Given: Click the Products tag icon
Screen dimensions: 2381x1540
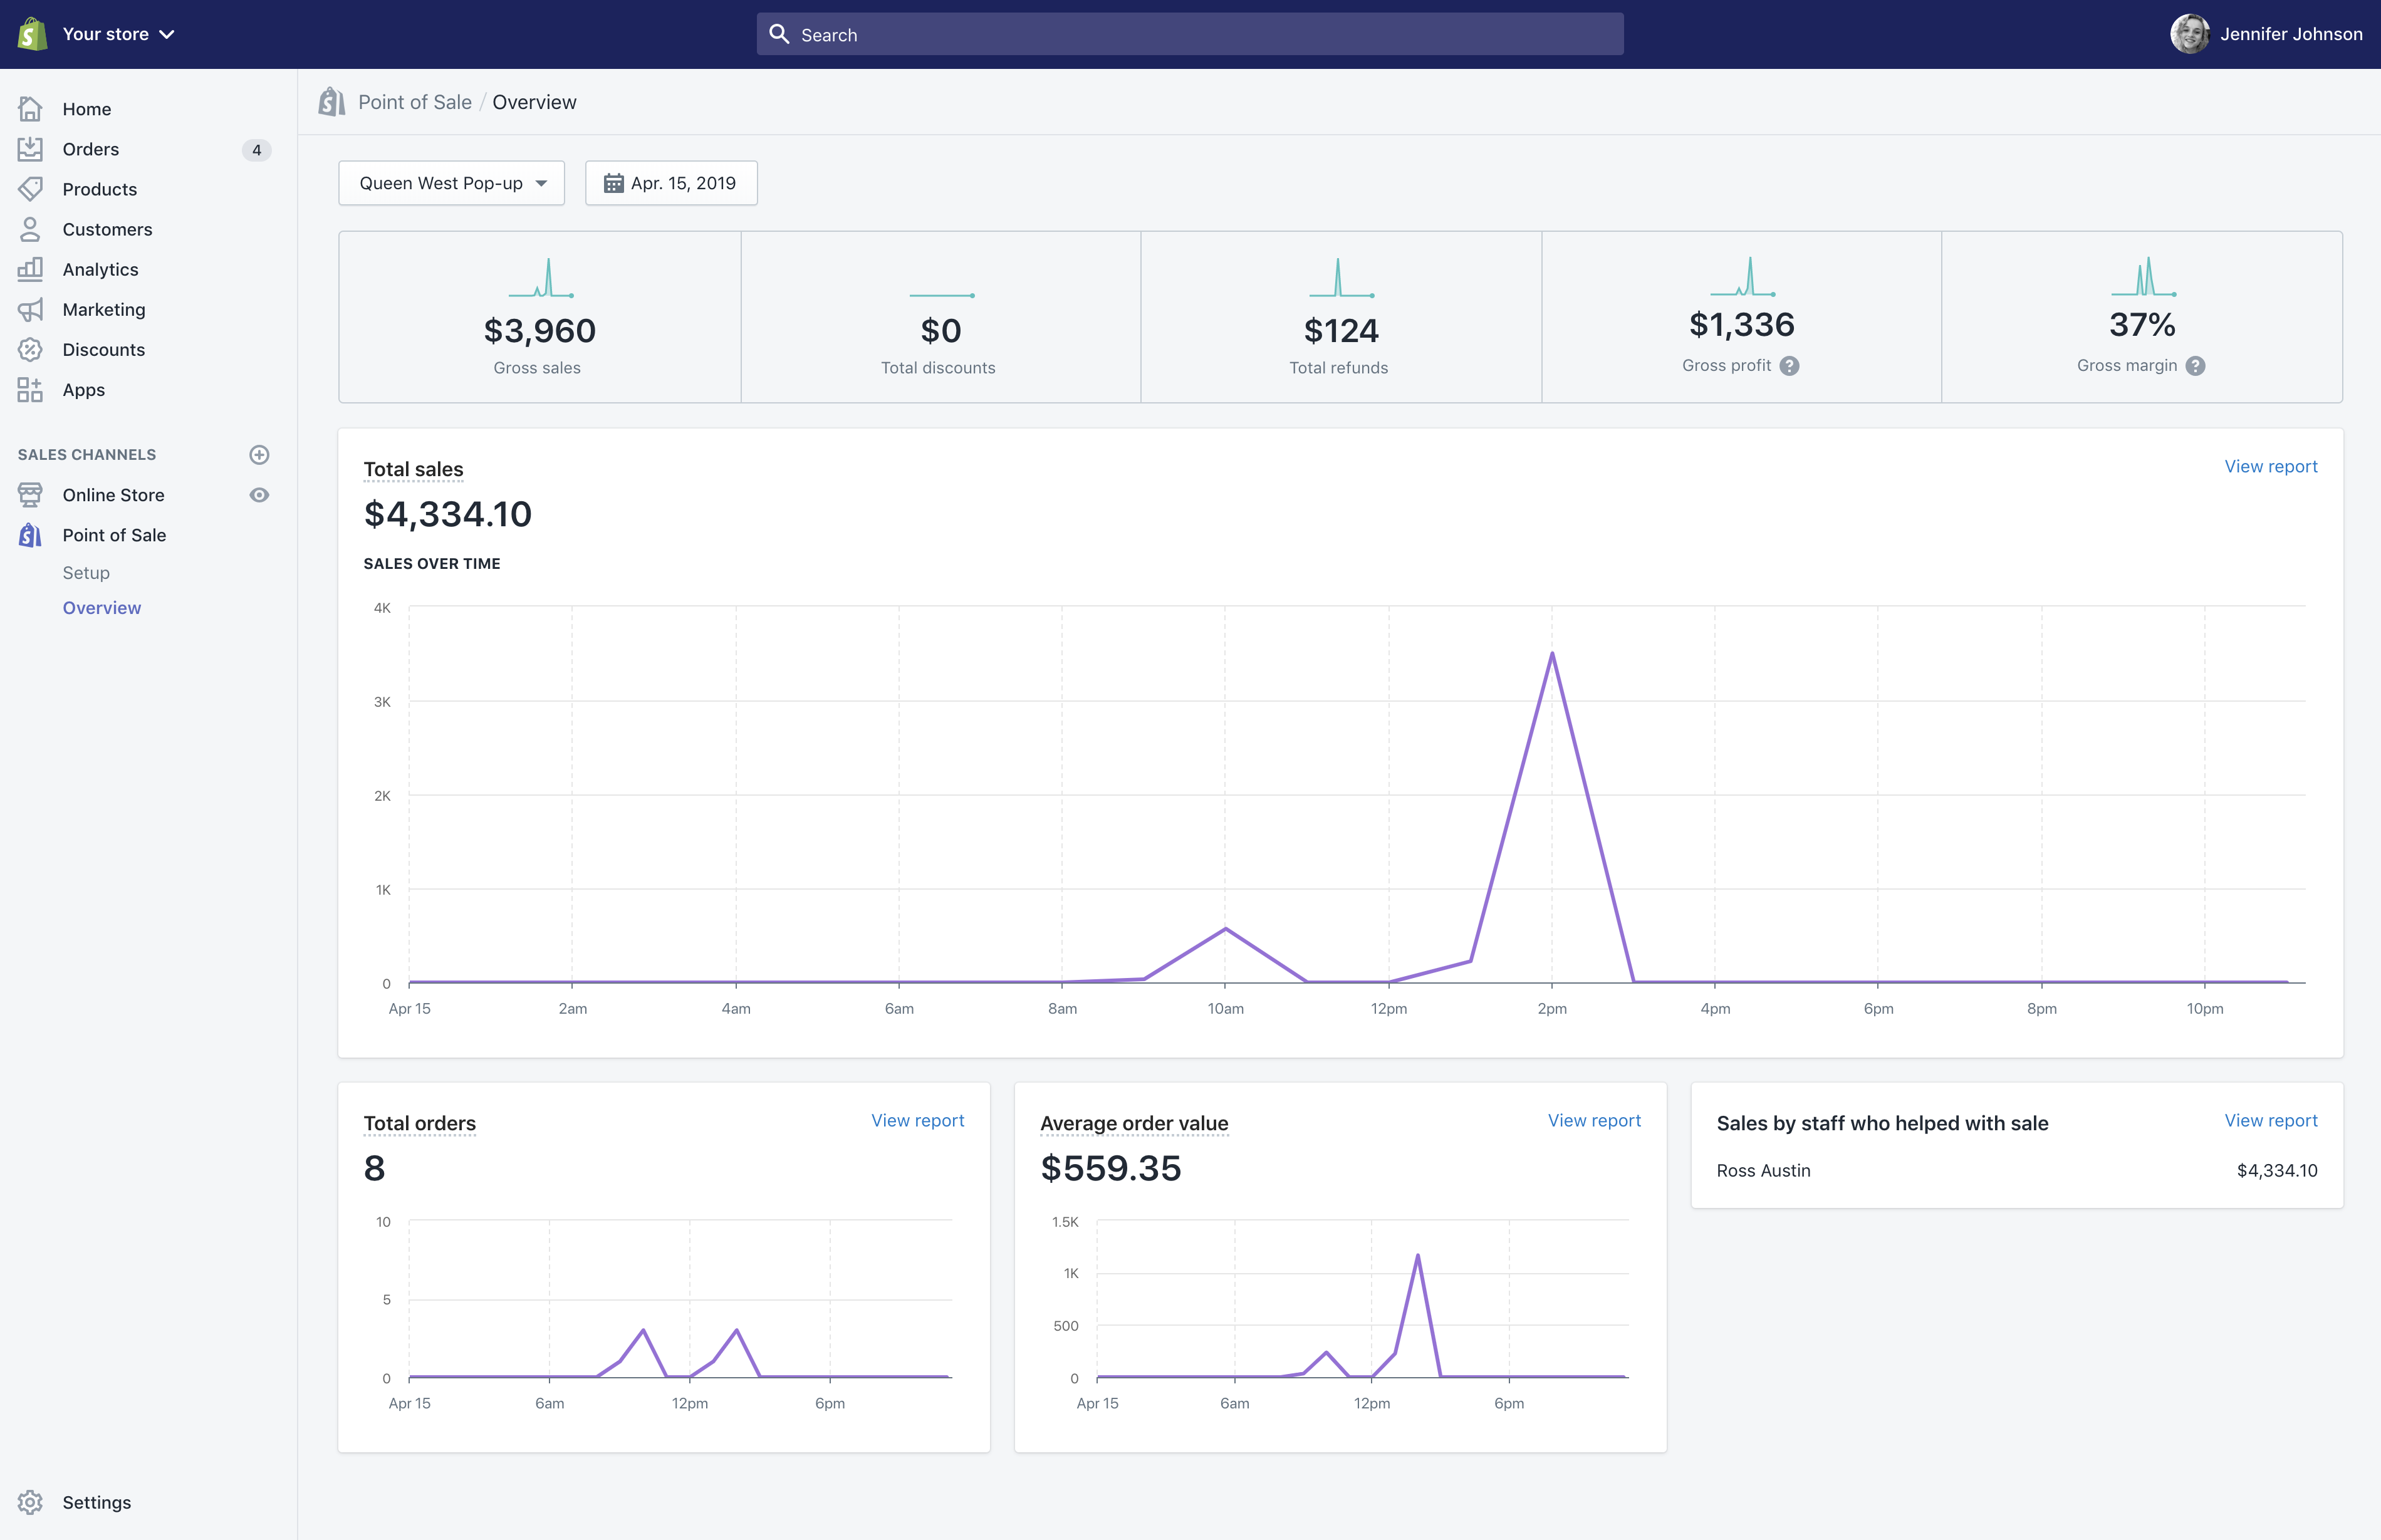Looking at the screenshot, I should click(30, 189).
